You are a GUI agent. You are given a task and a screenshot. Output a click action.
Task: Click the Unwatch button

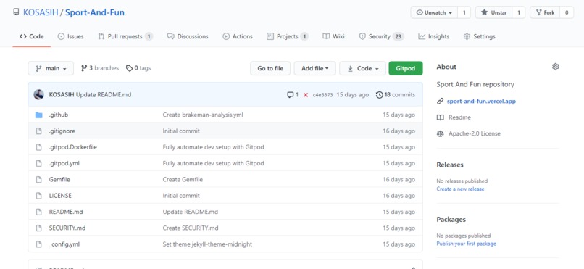click(x=434, y=12)
